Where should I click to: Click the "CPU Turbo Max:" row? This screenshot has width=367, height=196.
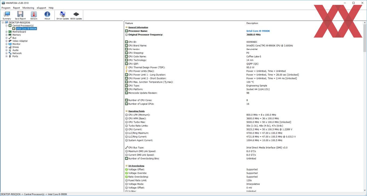point(243,122)
